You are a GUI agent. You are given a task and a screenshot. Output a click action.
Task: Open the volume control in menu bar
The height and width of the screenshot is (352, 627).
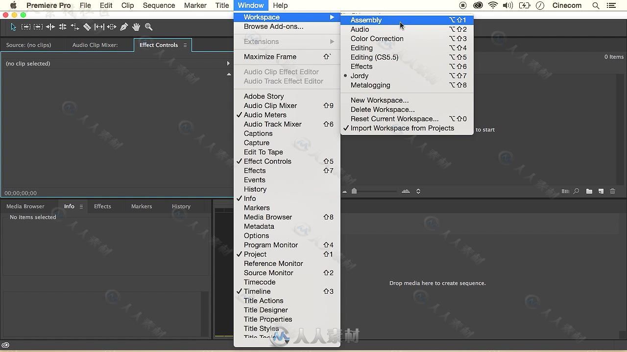click(x=508, y=5)
